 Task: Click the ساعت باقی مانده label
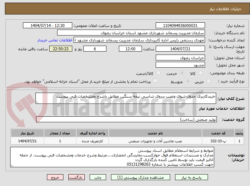(x=33, y=49)
